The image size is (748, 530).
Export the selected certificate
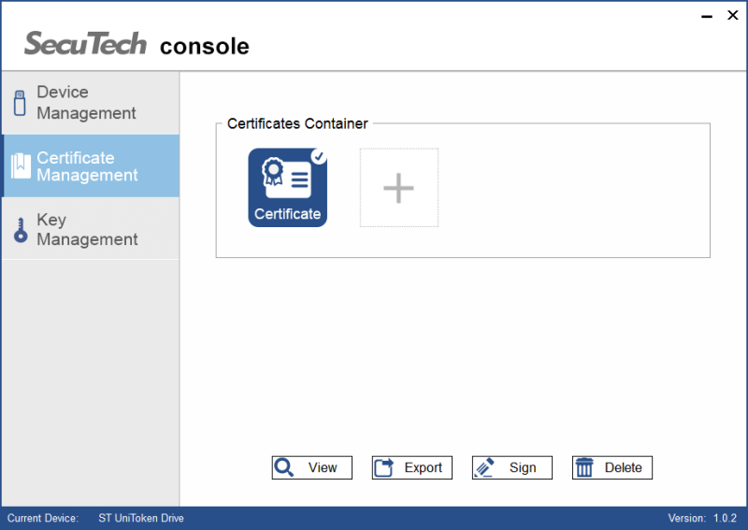click(x=412, y=467)
